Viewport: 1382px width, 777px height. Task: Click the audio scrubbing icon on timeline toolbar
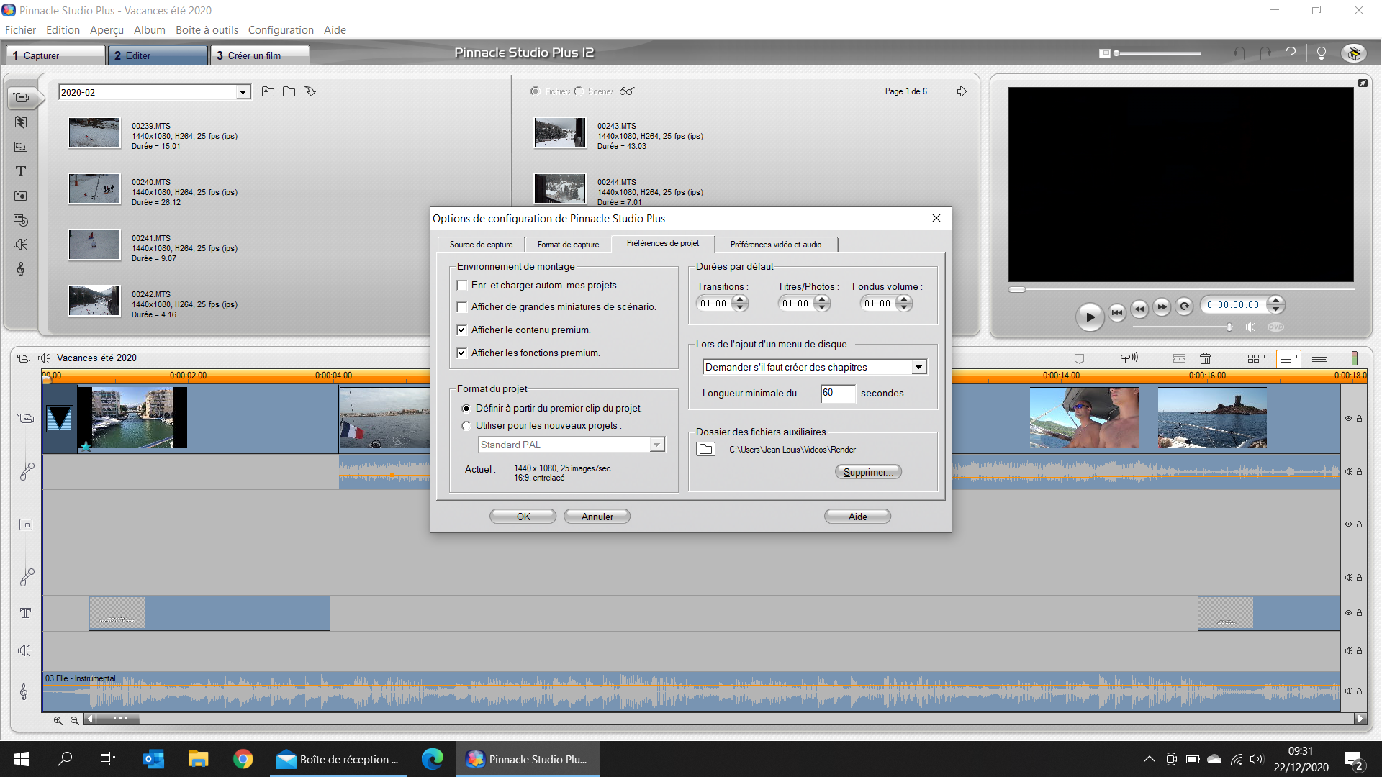[x=1129, y=358]
